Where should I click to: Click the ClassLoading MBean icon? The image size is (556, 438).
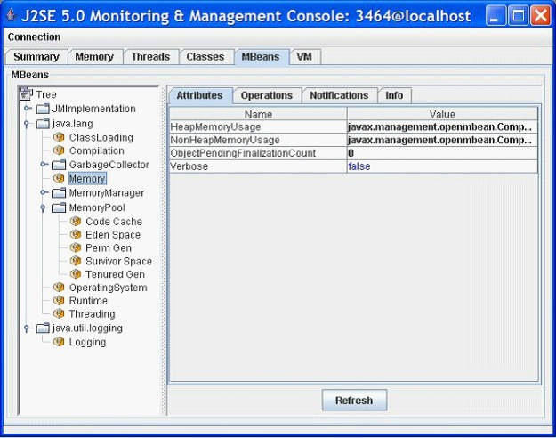click(x=59, y=137)
